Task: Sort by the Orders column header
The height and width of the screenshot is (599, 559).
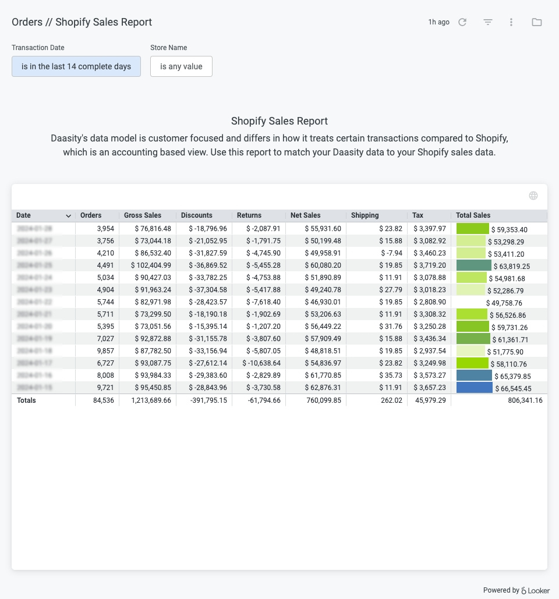Action: point(91,215)
